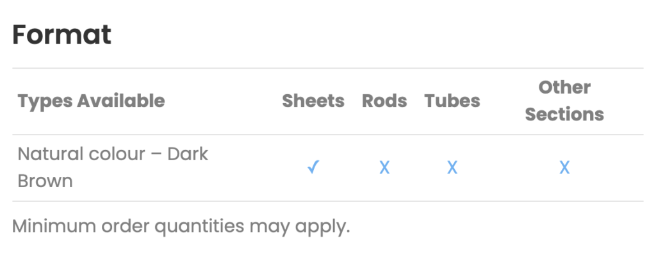Select the Format heading

[x=62, y=35]
